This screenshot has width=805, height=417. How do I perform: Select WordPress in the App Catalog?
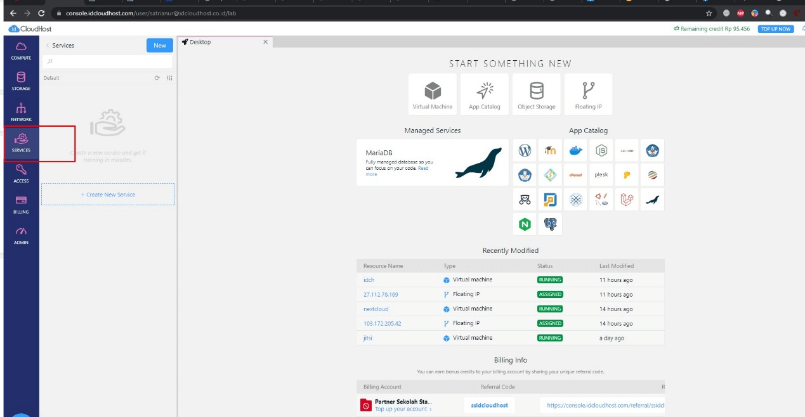[x=525, y=151]
